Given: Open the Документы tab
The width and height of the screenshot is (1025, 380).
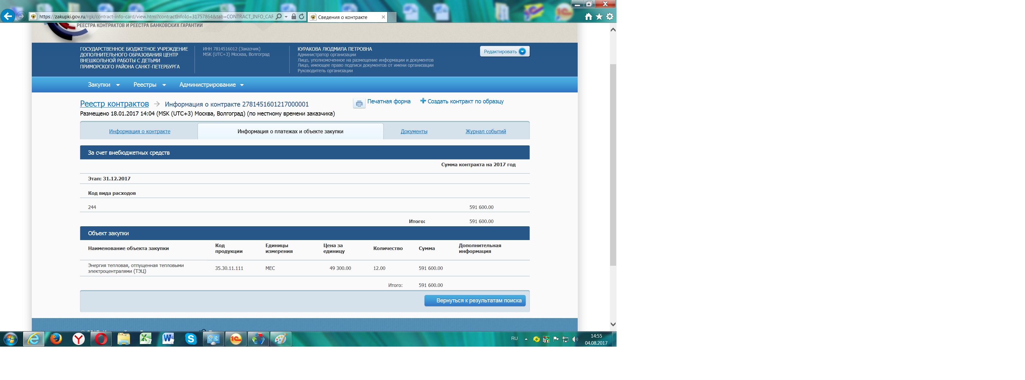Looking at the screenshot, I should point(414,132).
